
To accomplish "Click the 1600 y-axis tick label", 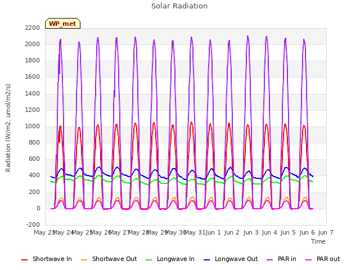I will (33, 77).
